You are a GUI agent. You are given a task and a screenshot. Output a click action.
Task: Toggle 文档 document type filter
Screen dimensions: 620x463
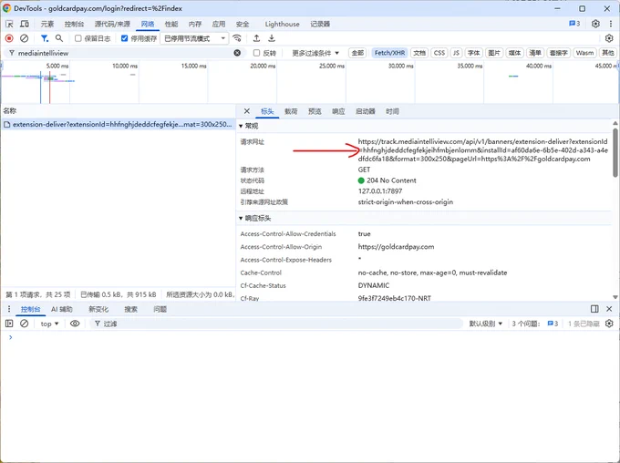419,53
